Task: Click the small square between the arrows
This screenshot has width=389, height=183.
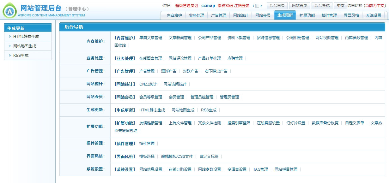Action: (257, 6)
